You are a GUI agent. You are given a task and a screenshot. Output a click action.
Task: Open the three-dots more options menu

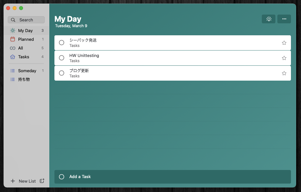click(x=284, y=19)
